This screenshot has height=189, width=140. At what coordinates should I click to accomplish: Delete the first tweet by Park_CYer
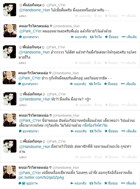tap(98, 16)
